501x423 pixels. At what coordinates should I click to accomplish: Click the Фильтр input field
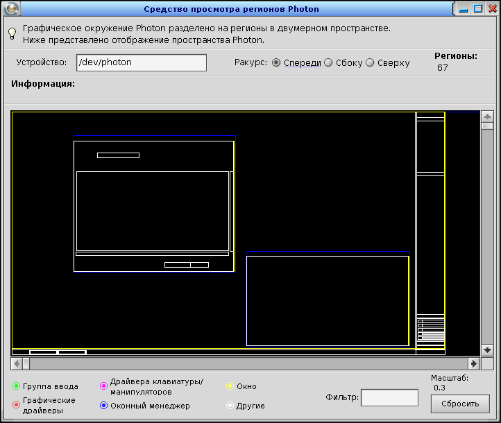tap(389, 397)
